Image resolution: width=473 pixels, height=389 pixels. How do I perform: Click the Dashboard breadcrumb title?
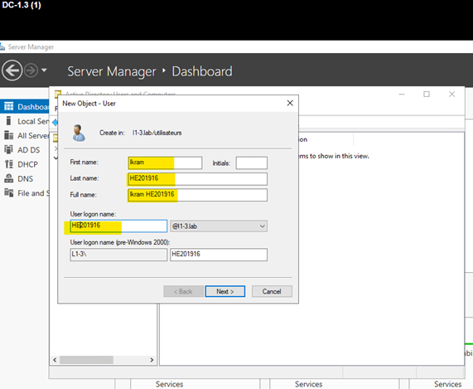coord(202,71)
